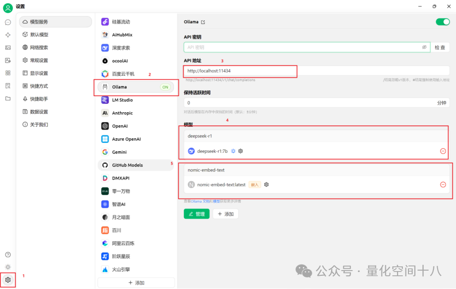Select the LM Studio provider

[136, 100]
